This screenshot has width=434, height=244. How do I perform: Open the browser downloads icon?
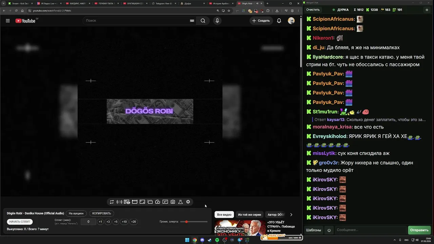tap(277, 11)
